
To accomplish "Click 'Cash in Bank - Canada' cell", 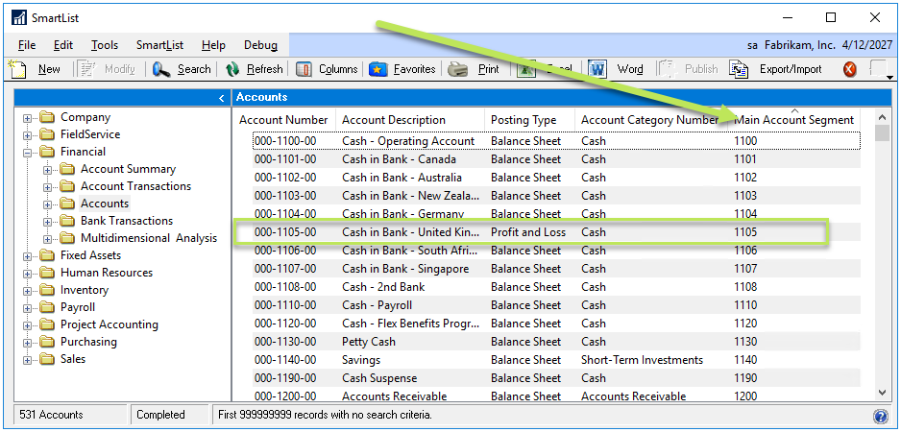I will pyautogui.click(x=399, y=159).
